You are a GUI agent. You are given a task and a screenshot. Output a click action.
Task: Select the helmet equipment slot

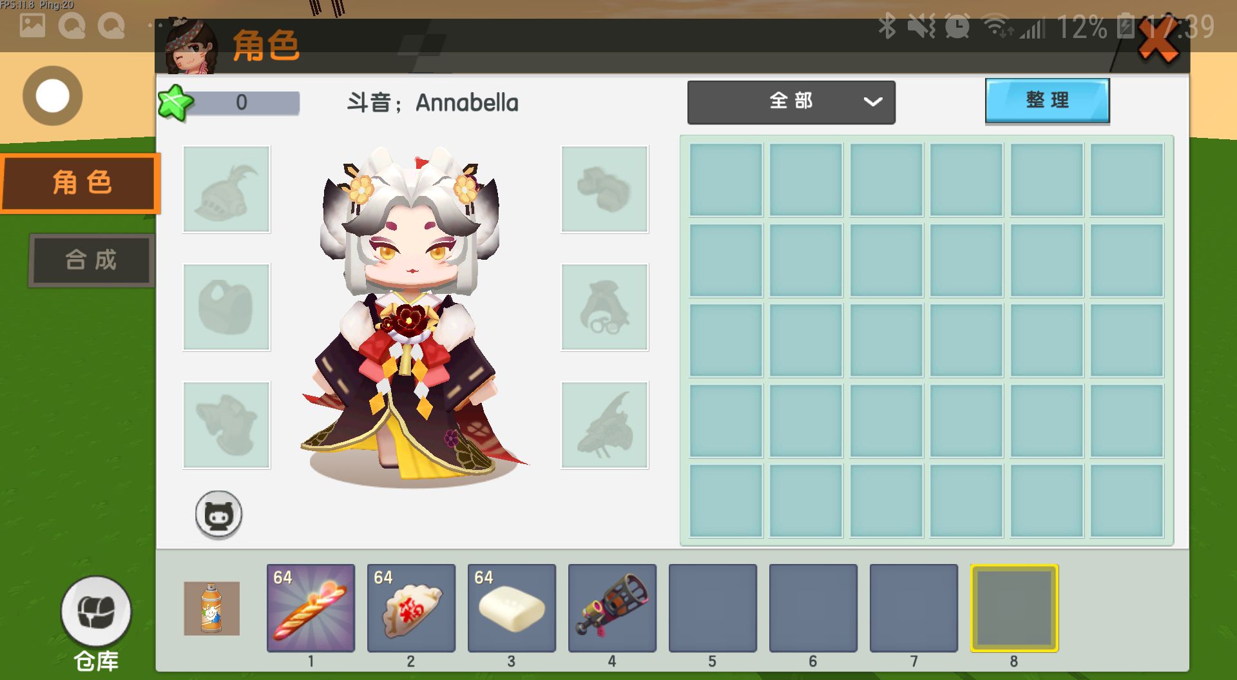[x=226, y=189]
